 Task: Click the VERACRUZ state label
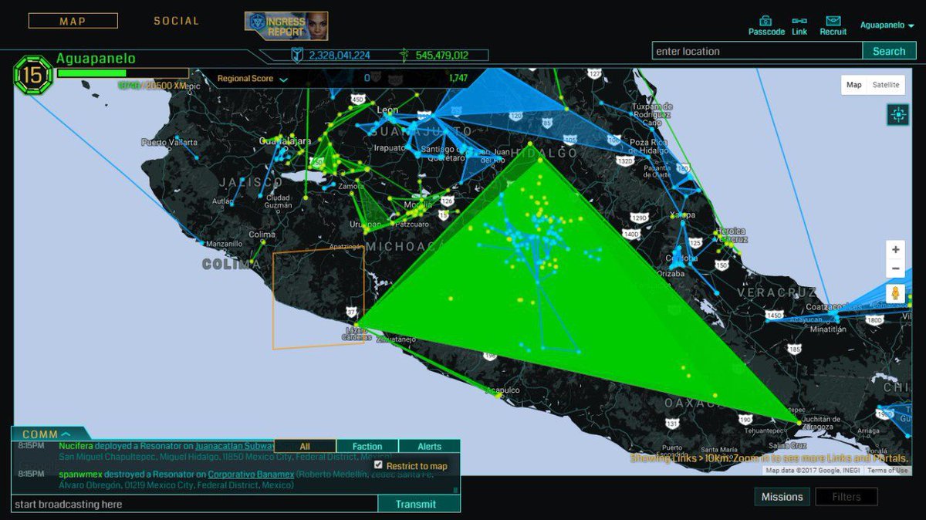(x=776, y=292)
